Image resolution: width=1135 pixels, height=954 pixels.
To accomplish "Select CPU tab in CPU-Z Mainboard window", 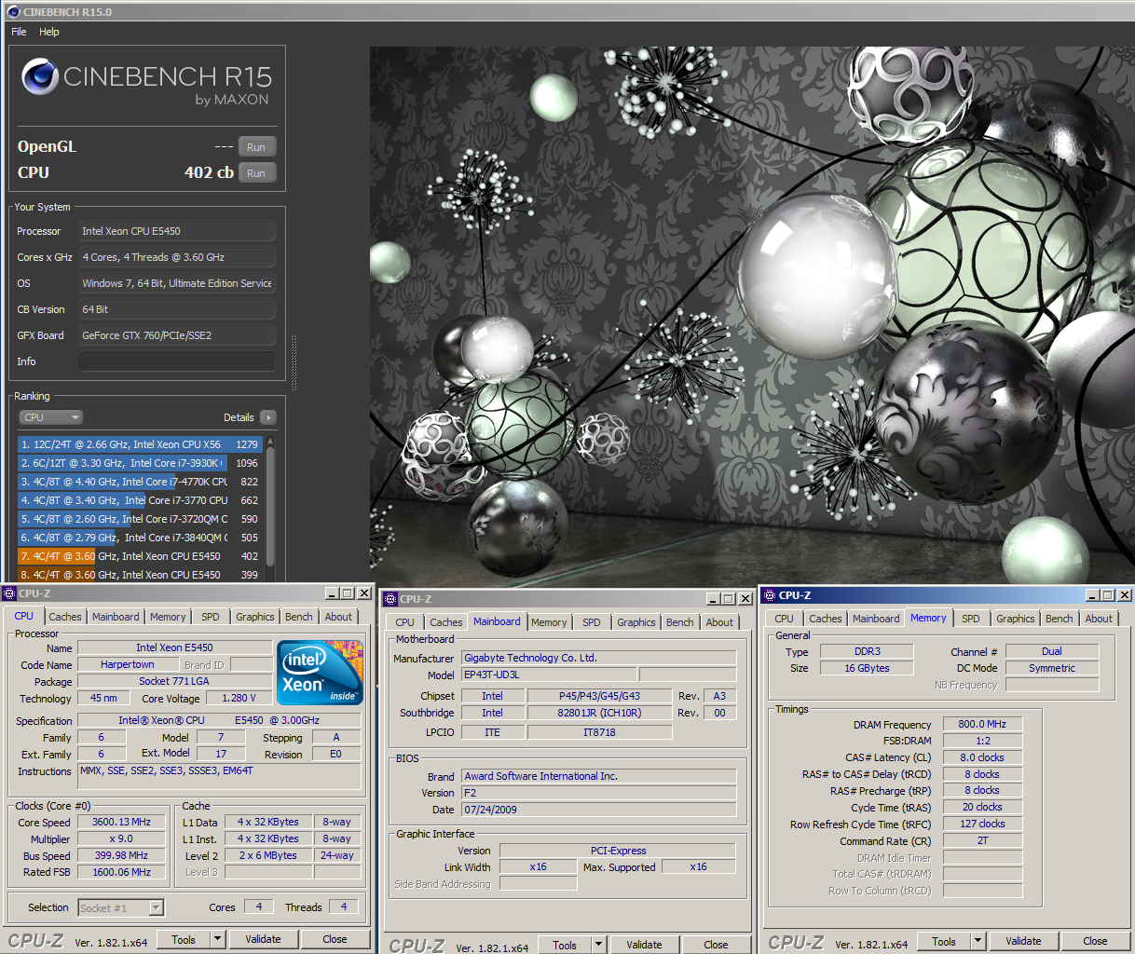I will point(404,622).
